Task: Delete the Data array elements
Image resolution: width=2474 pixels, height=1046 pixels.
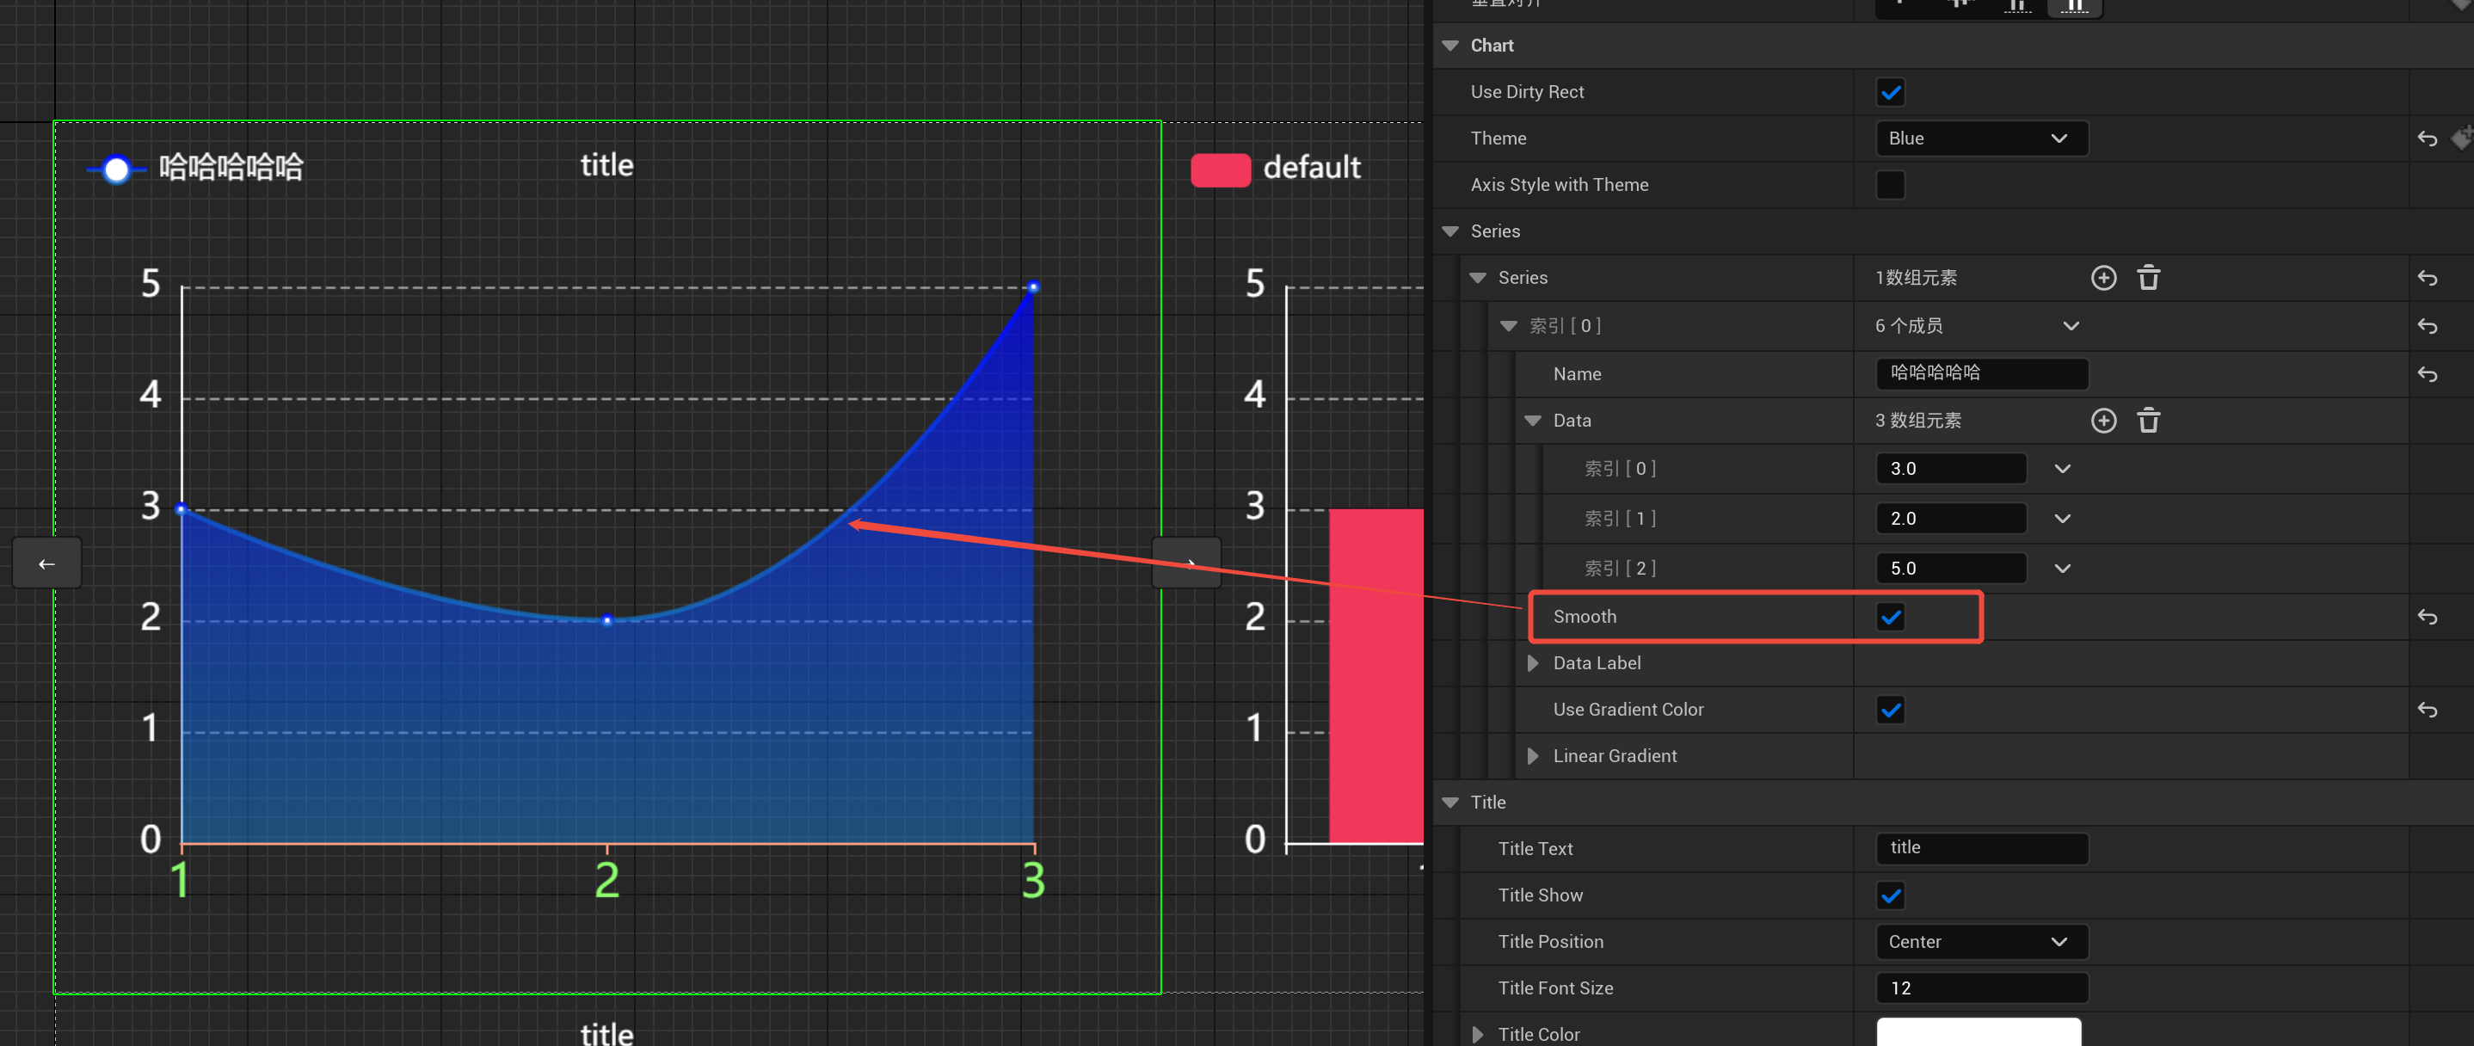Action: 2149,421
